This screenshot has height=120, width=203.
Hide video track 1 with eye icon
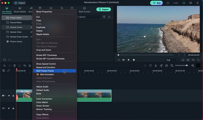(x=9, y=96)
